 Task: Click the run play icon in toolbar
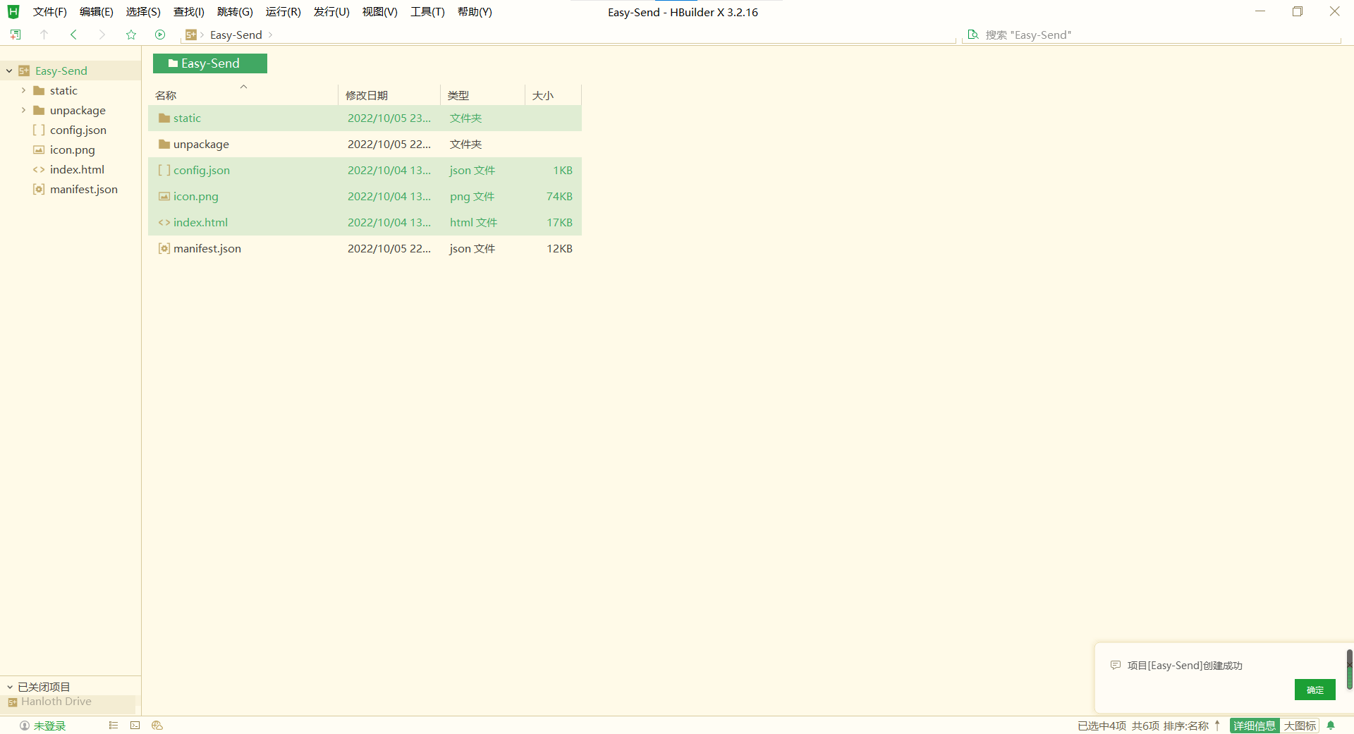(x=160, y=35)
